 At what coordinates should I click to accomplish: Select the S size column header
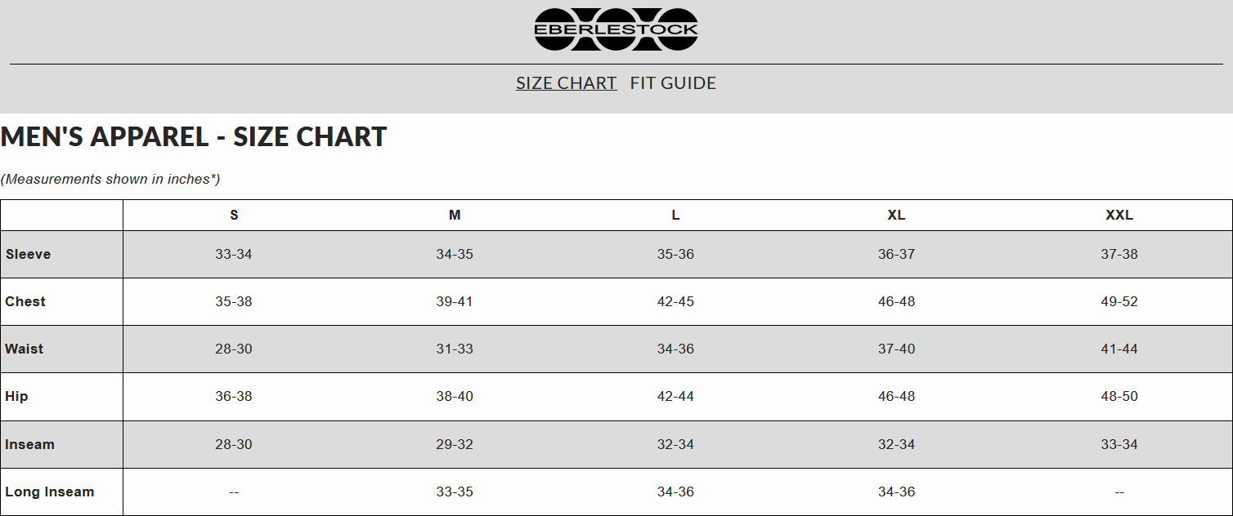click(234, 216)
